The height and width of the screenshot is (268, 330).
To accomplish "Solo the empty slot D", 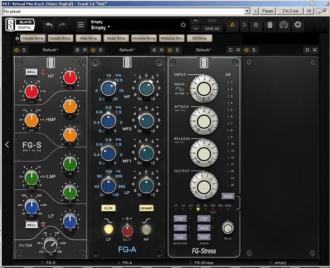I will (x=254, y=50).
